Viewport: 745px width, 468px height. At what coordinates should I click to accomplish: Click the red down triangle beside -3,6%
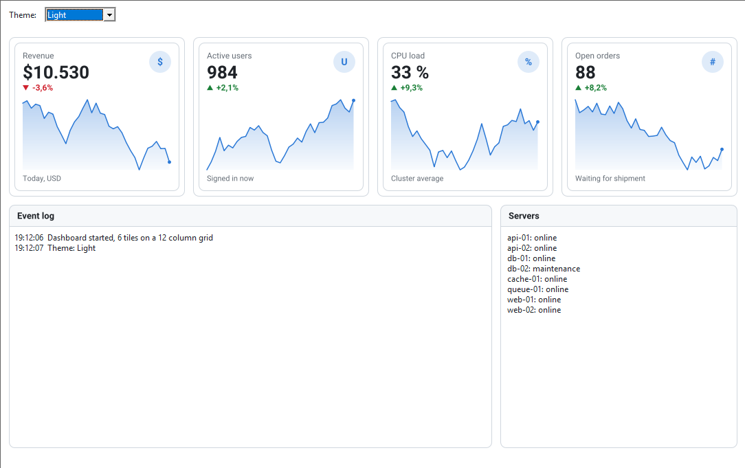(25, 88)
